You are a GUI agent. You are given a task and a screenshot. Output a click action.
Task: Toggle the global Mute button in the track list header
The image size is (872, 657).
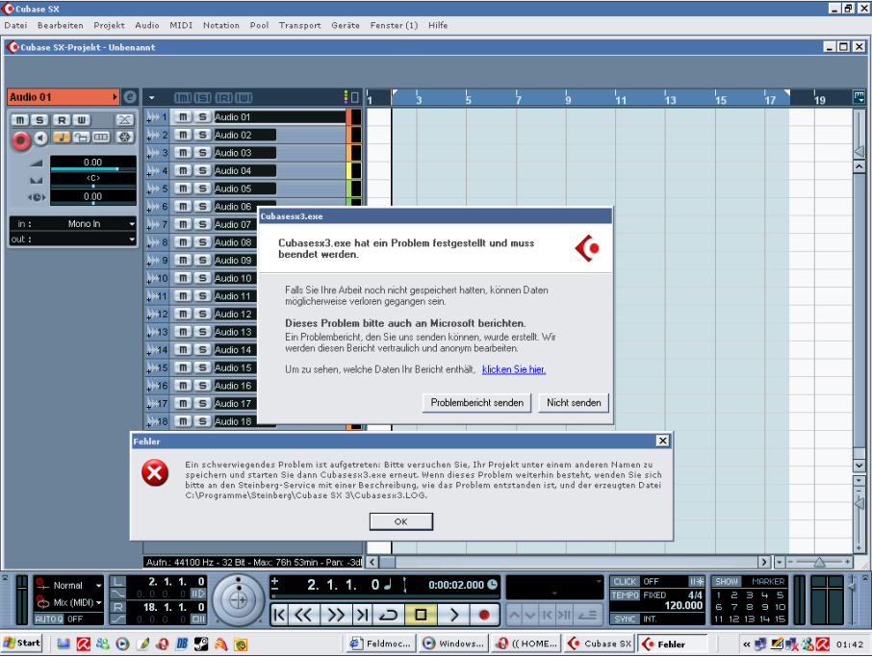(183, 98)
